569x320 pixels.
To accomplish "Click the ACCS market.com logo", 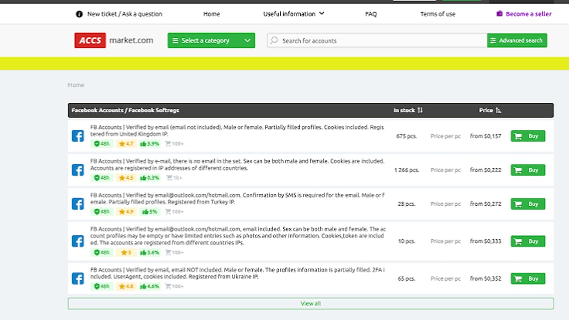I will coord(114,40).
